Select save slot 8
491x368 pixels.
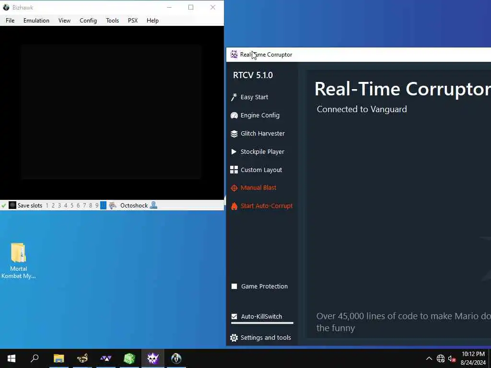pyautogui.click(x=91, y=206)
